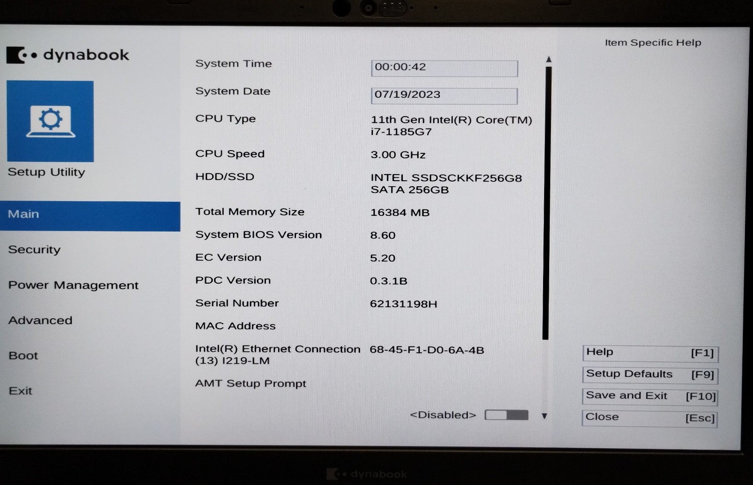Click the System Date label
Viewport: 753px width, 485px height.
232,91
